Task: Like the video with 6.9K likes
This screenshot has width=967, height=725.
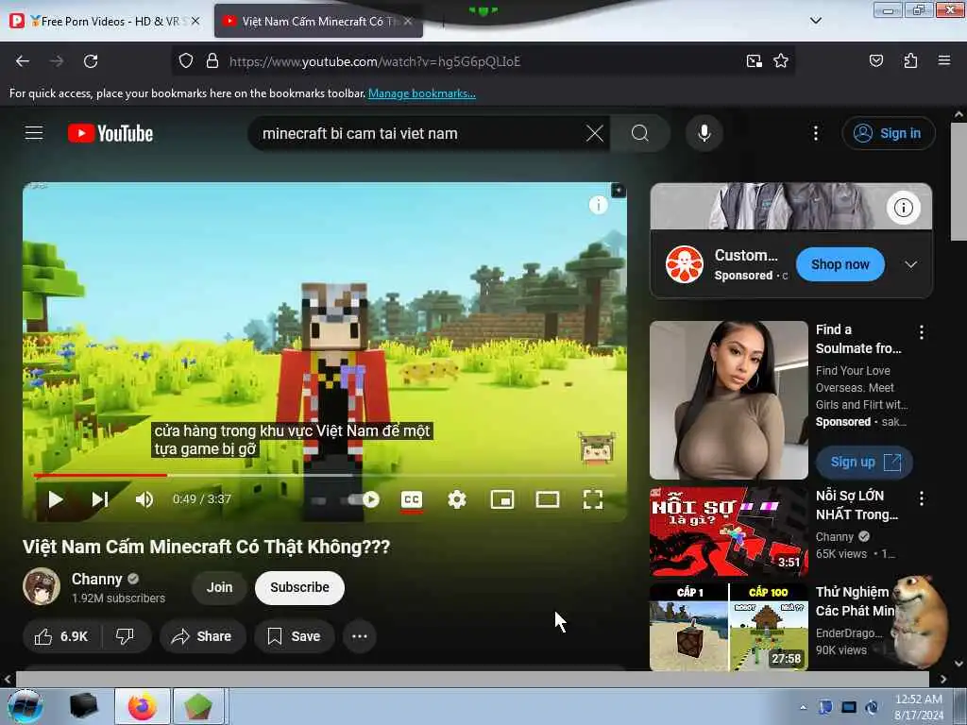Action: click(x=61, y=636)
